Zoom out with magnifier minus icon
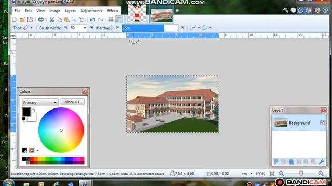Screen dimensions: 332x186 pyautogui.click(x=281, y=174)
